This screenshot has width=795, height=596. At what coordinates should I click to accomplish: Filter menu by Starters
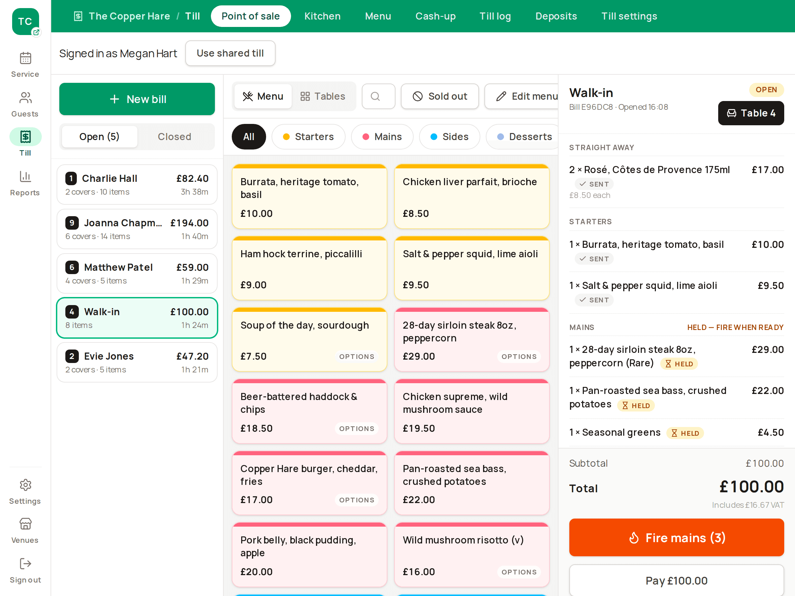tap(308, 136)
